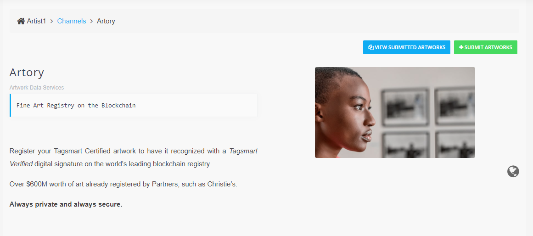533x236 pixels.
Task: Click the Submit Artworks button
Action: pyautogui.click(x=486, y=47)
